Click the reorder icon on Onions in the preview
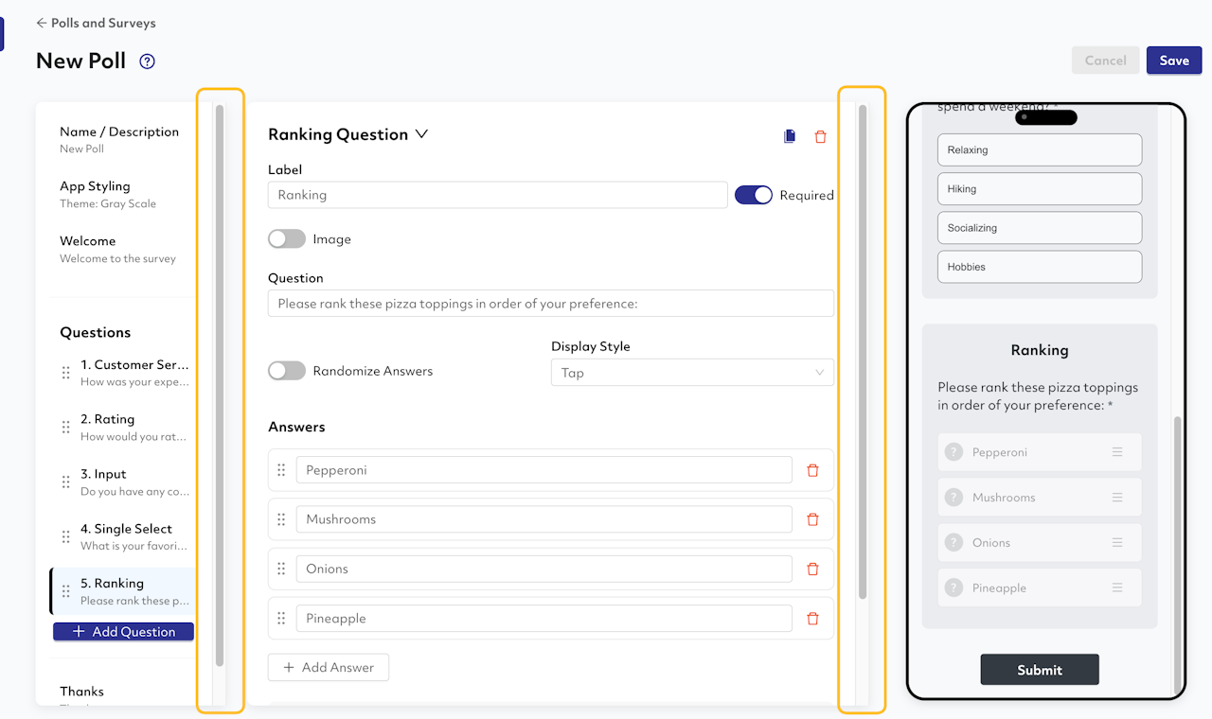 1117,543
